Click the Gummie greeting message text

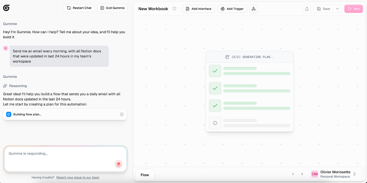(64, 34)
